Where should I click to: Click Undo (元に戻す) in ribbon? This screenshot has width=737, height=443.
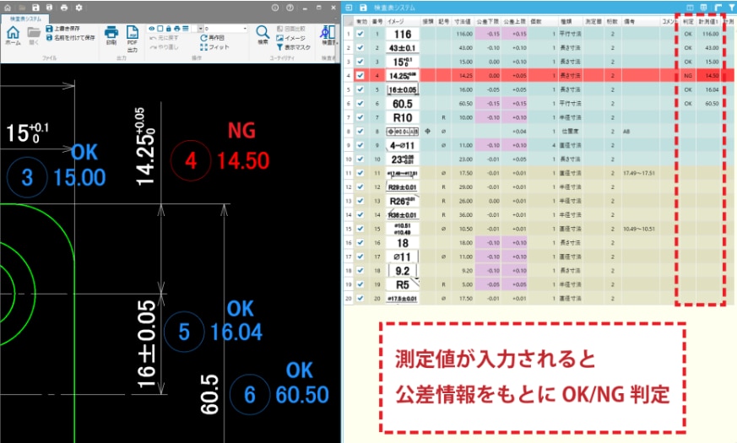(x=164, y=38)
